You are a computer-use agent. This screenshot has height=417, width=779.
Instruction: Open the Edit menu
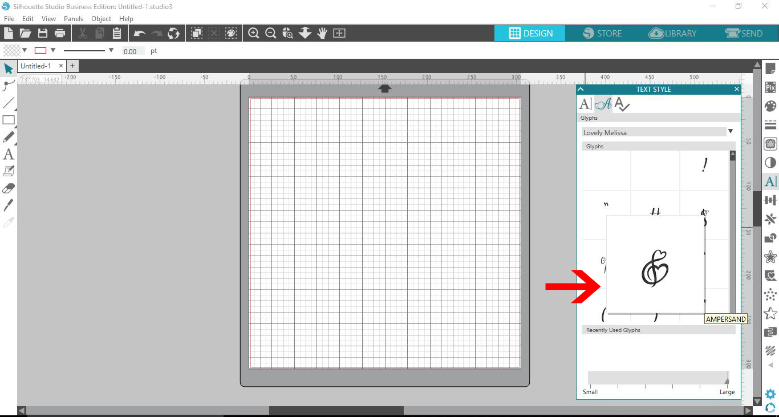point(28,19)
